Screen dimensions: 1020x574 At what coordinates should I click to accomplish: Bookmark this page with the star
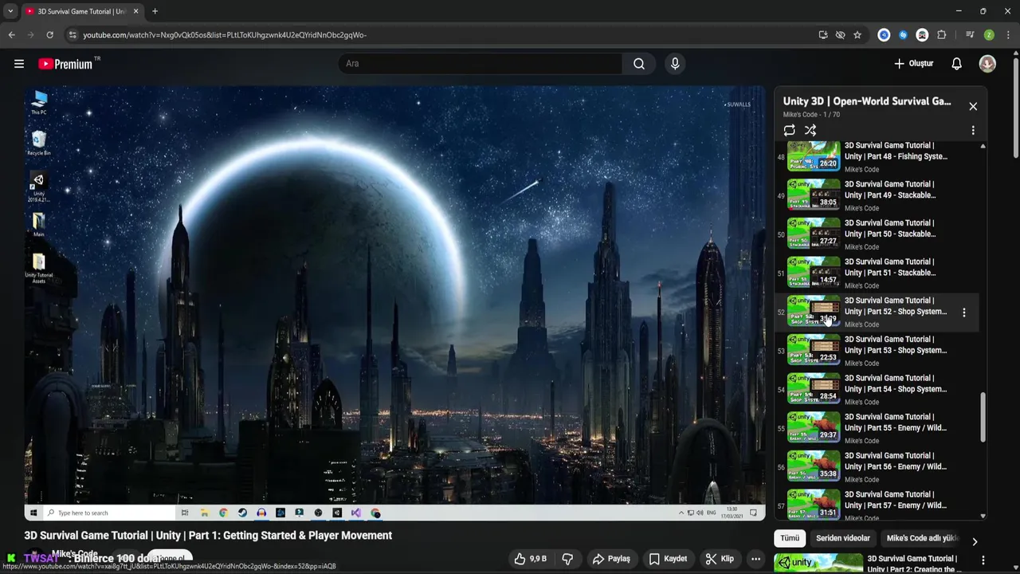point(857,35)
